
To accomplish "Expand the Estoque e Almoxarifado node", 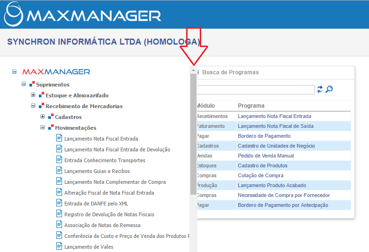I will click(x=33, y=95).
